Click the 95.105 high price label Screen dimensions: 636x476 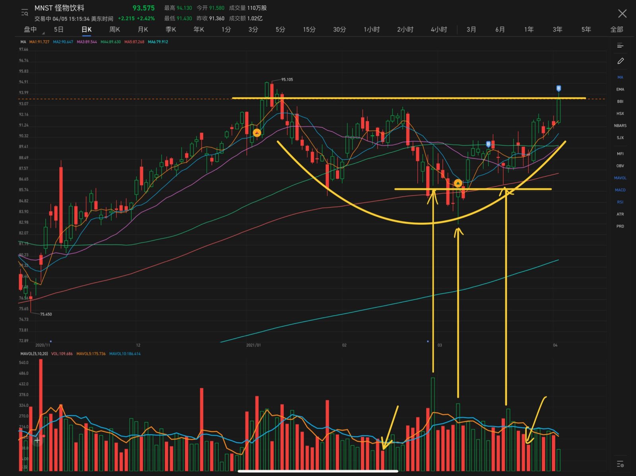coord(287,79)
